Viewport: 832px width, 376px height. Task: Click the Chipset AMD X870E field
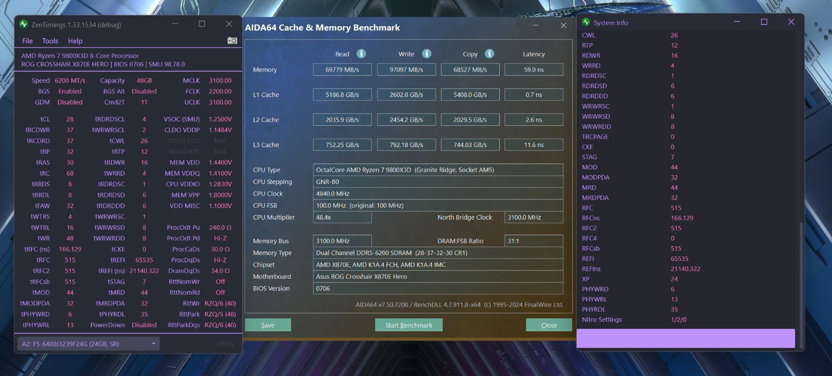coord(438,265)
